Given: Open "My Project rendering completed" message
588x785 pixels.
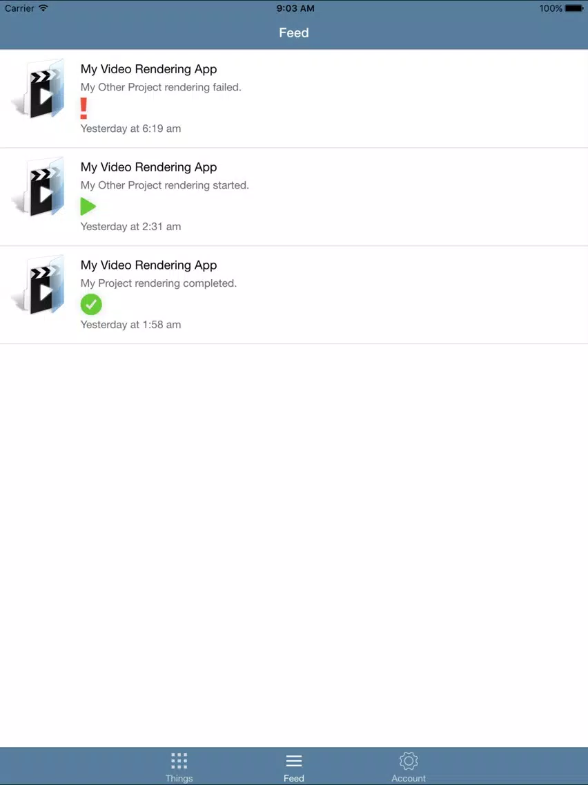Looking at the screenshot, I should click(x=159, y=283).
